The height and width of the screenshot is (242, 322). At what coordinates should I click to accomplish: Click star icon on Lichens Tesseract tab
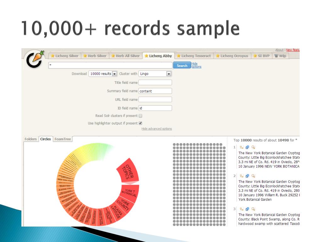(179, 56)
